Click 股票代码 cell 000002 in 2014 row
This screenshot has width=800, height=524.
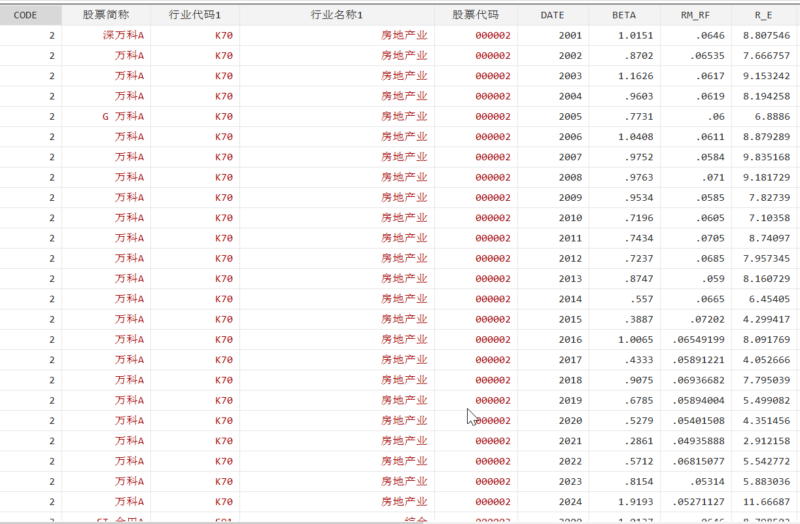(476, 299)
